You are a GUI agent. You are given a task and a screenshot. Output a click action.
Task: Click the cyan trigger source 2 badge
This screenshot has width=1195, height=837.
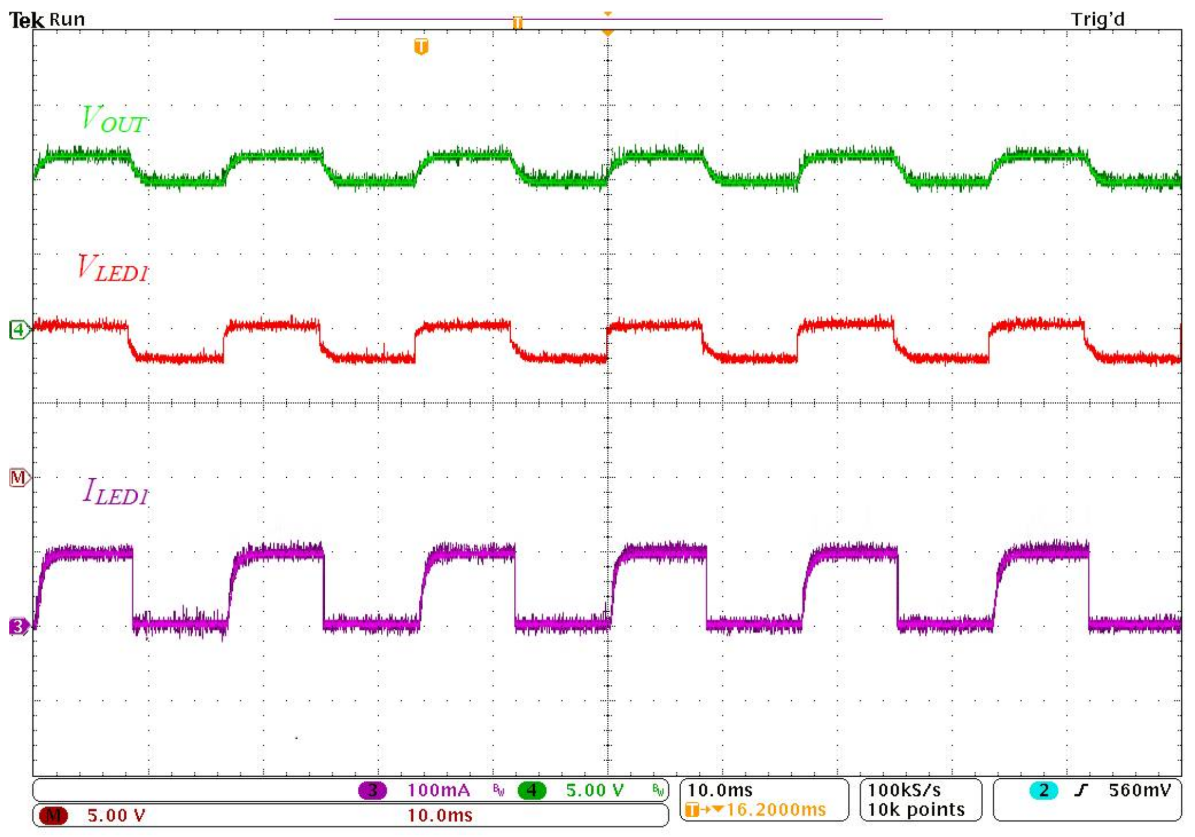pyautogui.click(x=1043, y=790)
